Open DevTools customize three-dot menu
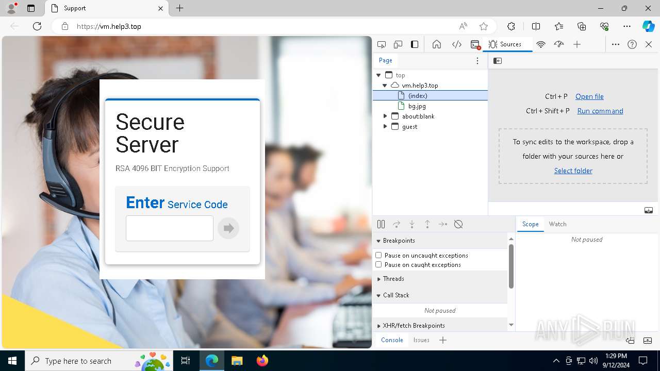The width and height of the screenshot is (660, 371). point(616,44)
